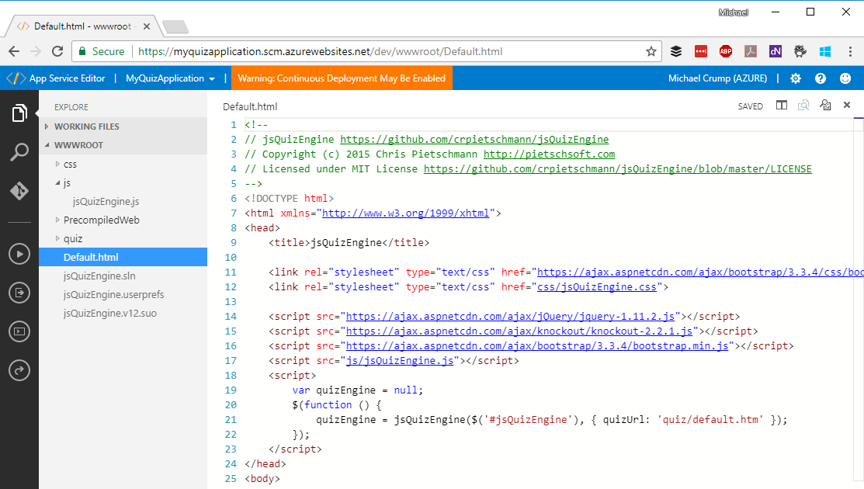Click the Adblock Plus extension icon
This screenshot has width=864, height=489.
click(726, 51)
